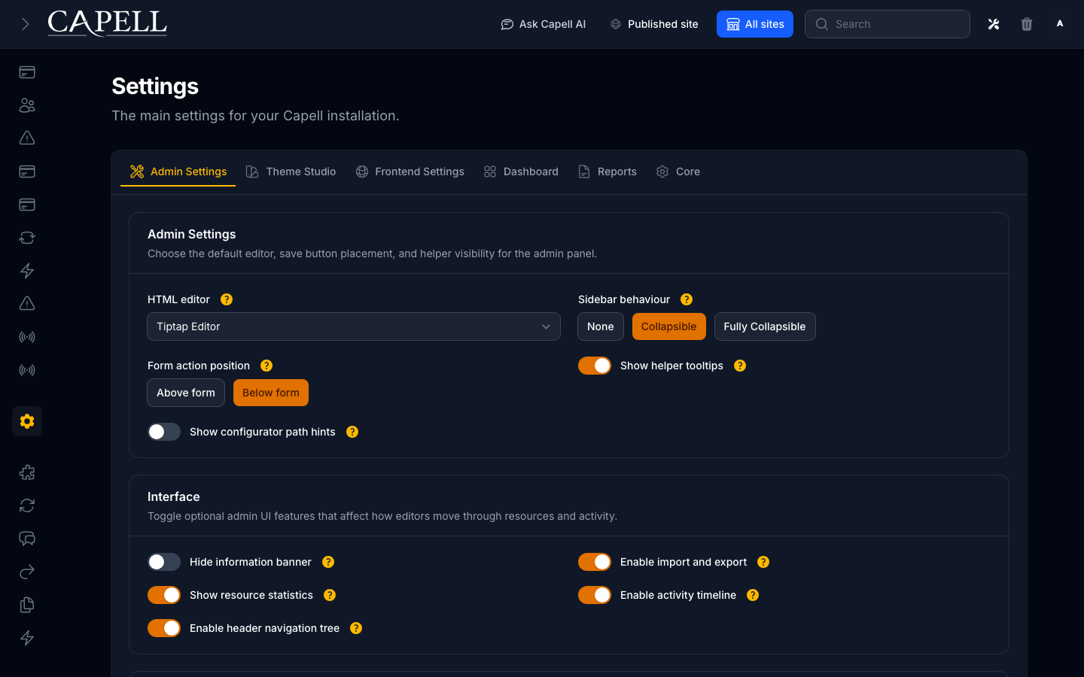
Task: Click the magnifier icon in search box
Action: [822, 24]
